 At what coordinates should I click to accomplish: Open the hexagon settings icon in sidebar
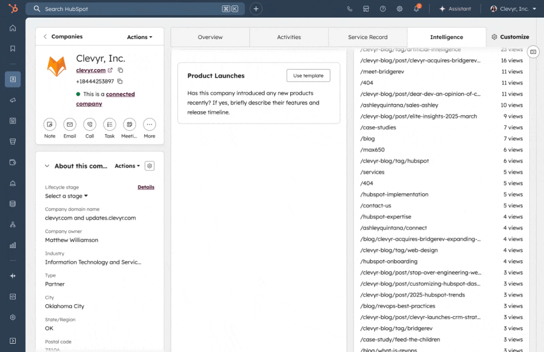[x=13, y=317]
